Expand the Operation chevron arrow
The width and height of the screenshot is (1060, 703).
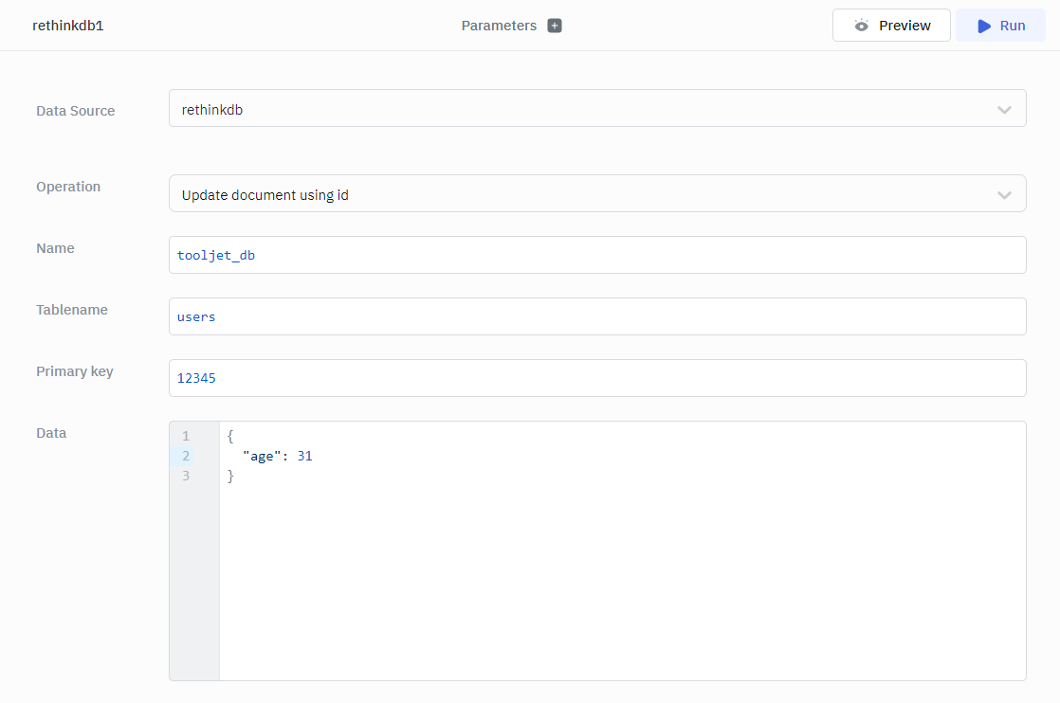point(1004,195)
